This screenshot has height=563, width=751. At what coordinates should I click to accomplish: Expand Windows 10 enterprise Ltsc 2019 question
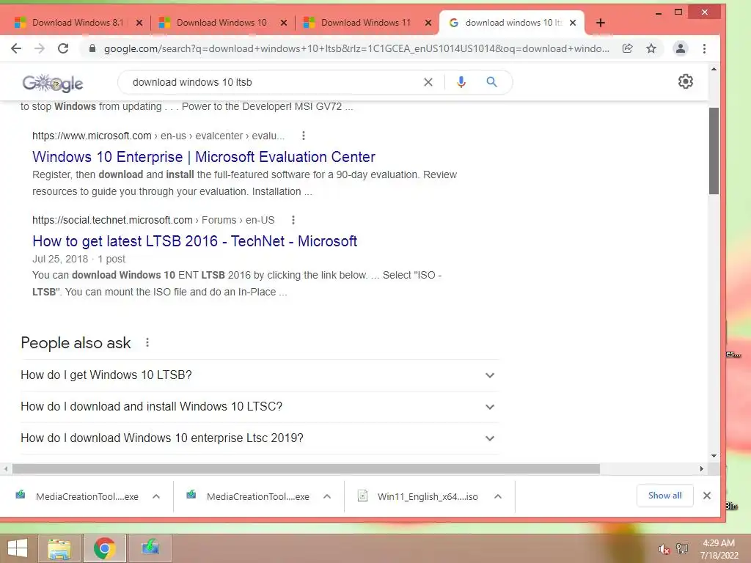(x=260, y=438)
